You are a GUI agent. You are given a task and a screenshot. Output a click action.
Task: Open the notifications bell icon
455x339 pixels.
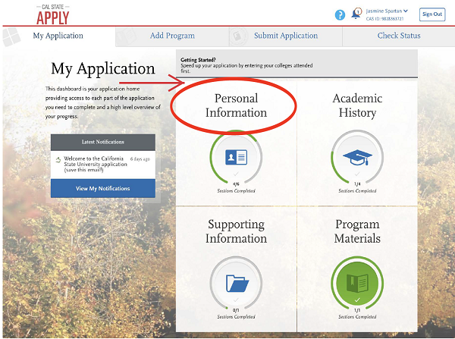356,14
